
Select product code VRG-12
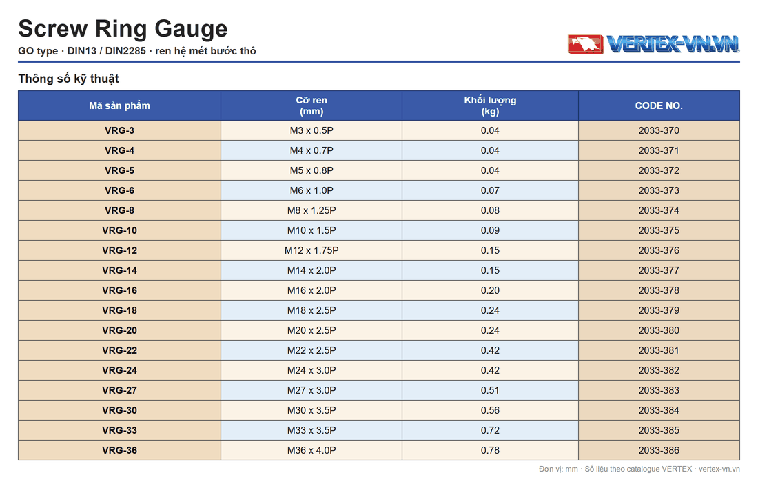coord(119,250)
